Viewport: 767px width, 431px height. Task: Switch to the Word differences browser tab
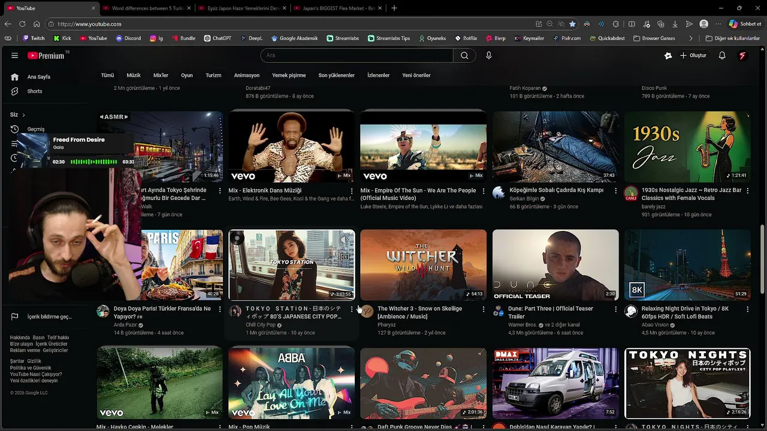[x=146, y=8]
